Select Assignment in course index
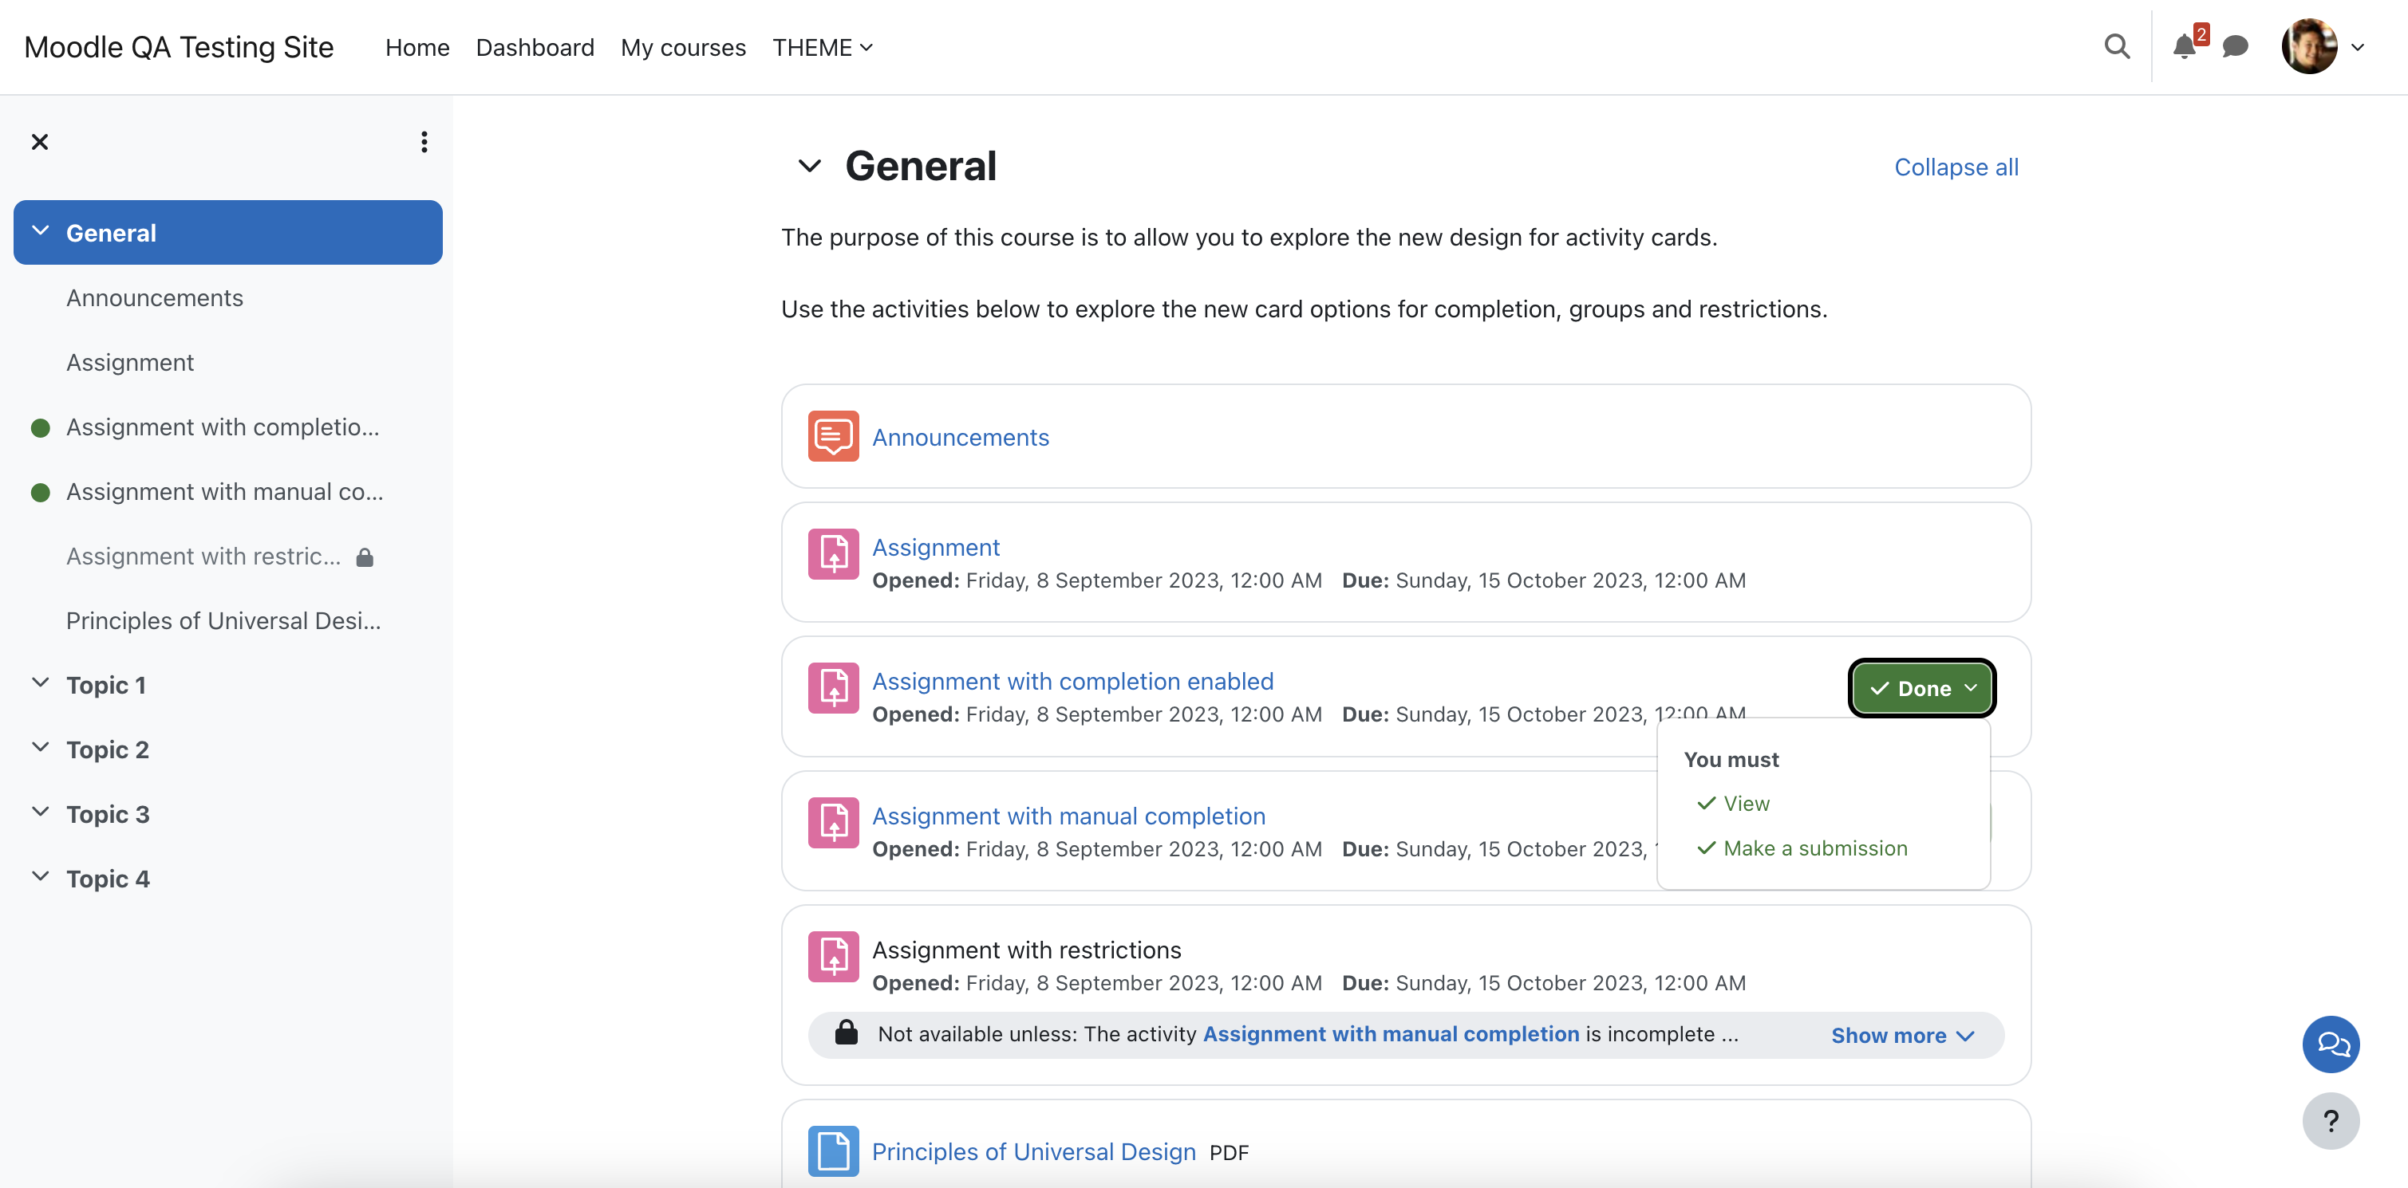This screenshot has width=2408, height=1188. pyautogui.click(x=130, y=362)
